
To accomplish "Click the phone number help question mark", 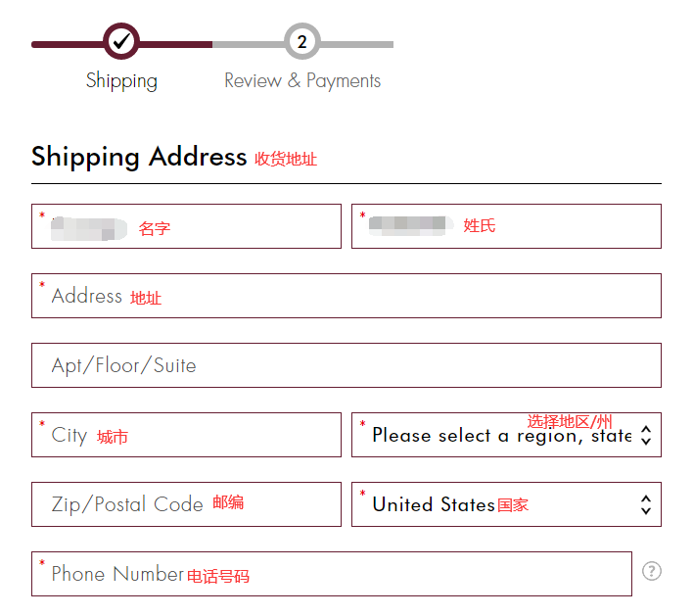I will [x=652, y=571].
